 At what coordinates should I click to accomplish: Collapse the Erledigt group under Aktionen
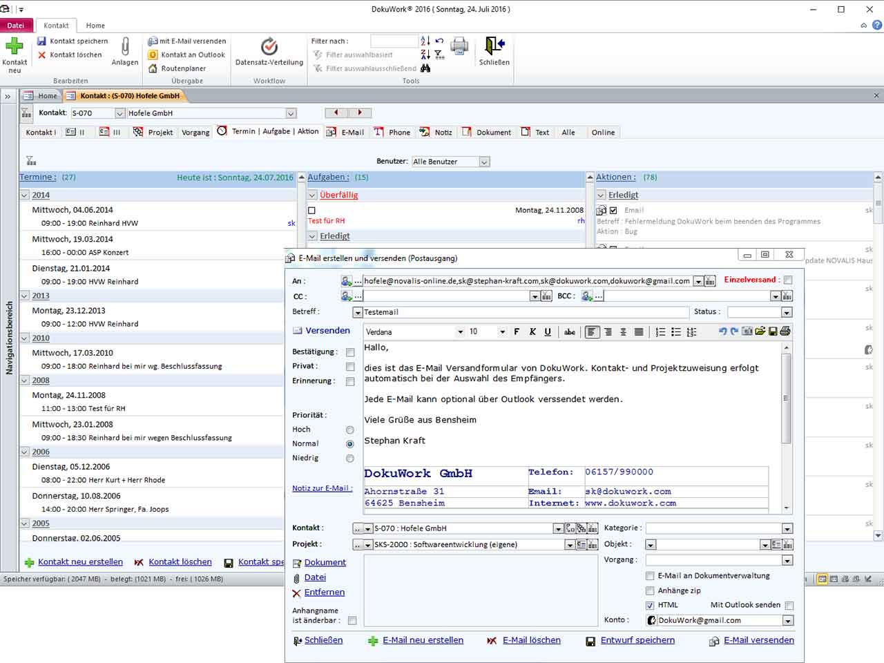[601, 195]
